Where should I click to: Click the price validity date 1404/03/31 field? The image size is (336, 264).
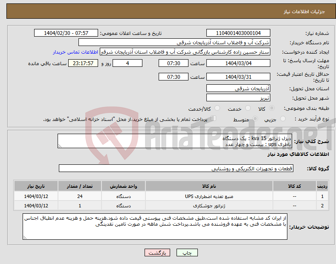[238, 77]
